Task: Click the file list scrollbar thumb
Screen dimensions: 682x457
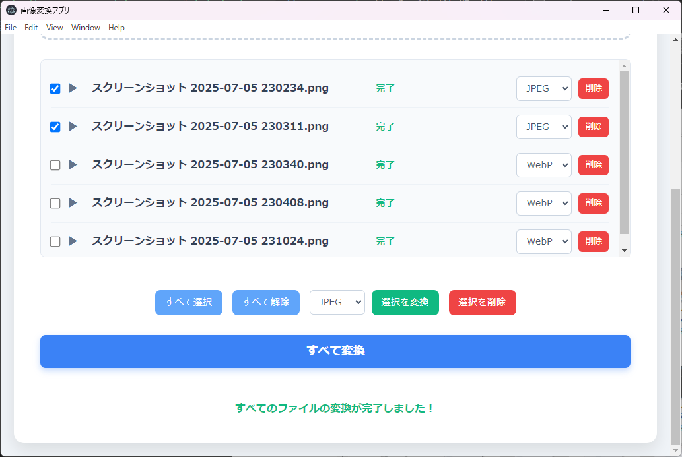Action: tap(624, 152)
